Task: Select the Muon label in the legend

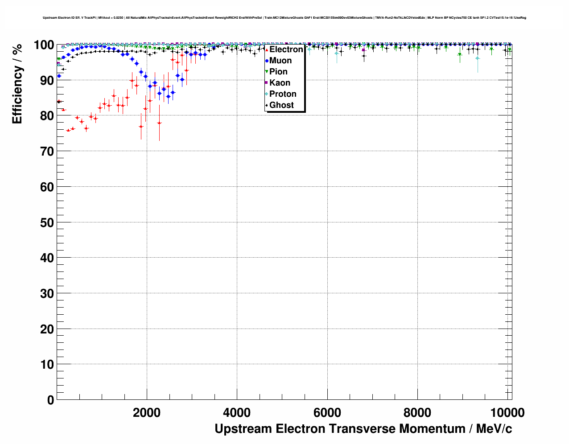Action: click(x=280, y=61)
